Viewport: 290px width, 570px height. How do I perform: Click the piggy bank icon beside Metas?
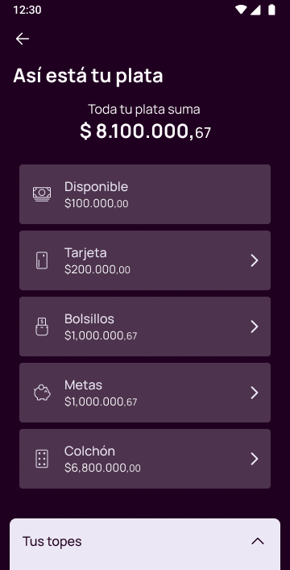[42, 393]
